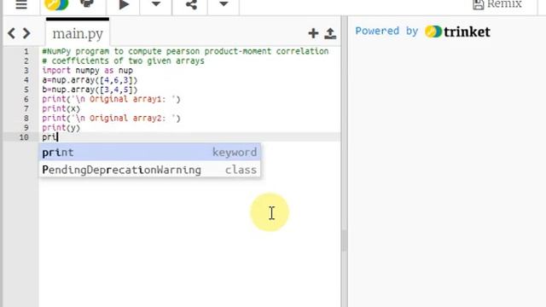Click the 'Powered by' text
The image size is (546, 307).
pyautogui.click(x=386, y=31)
